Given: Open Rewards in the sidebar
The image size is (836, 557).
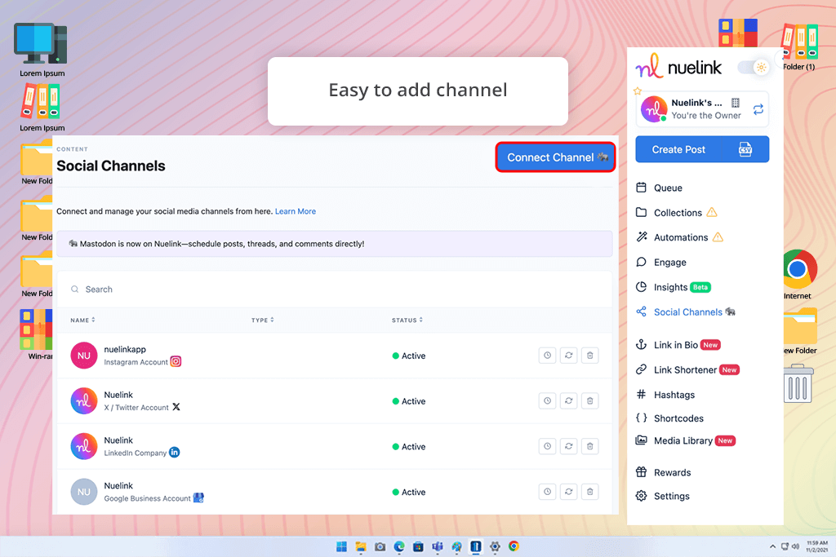Looking at the screenshot, I should 663,472.
